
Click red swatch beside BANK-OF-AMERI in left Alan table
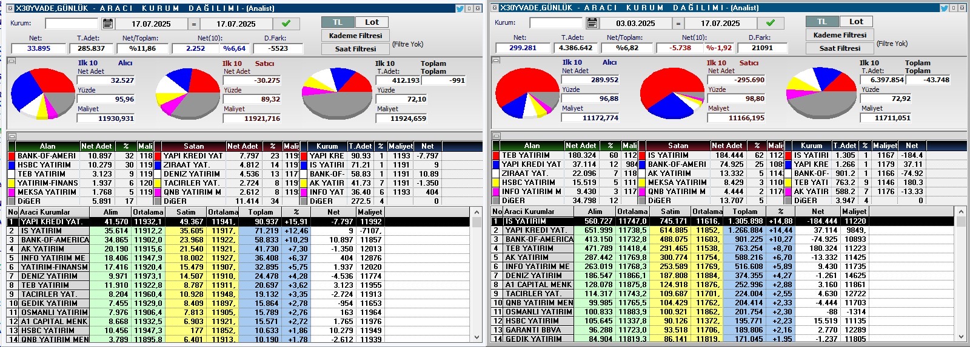pyautogui.click(x=12, y=156)
